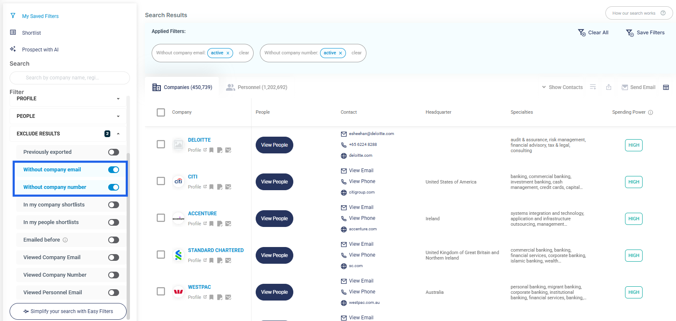Disable Without company number switch

point(114,187)
